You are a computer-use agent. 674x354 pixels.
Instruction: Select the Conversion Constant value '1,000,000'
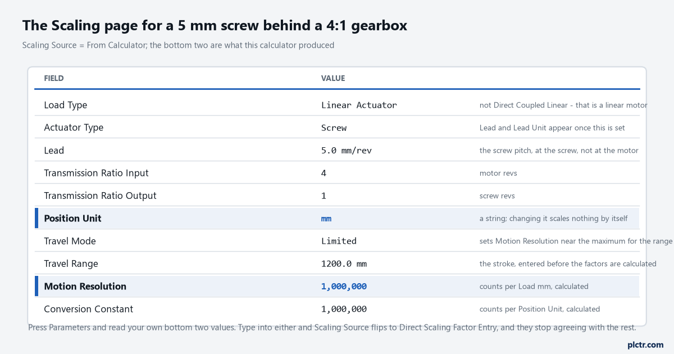click(x=344, y=309)
